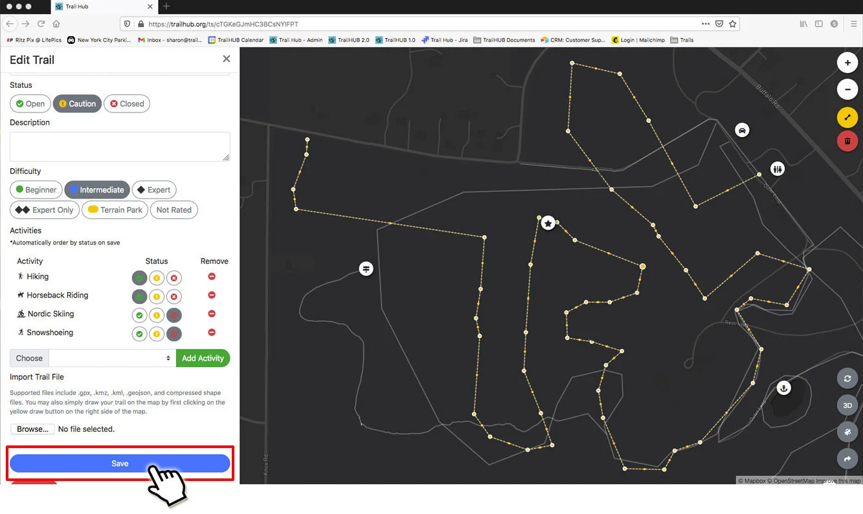
Task: Set Hiking status to caution
Action: 157,279
